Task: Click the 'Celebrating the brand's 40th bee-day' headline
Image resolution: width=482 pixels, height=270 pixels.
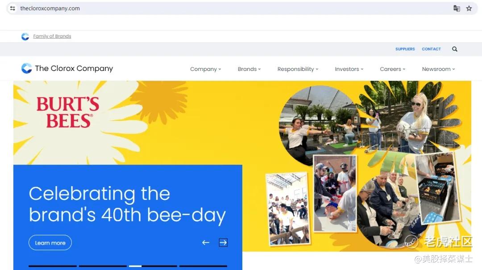Action: click(x=127, y=204)
